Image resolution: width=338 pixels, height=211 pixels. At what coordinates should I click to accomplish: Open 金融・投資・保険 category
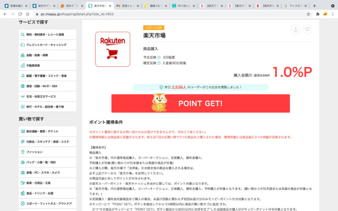pos(47,55)
